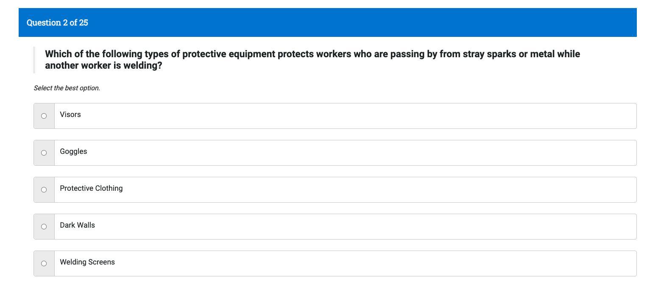The width and height of the screenshot is (661, 301).
Task: Click the word "Walls" in the fourth option
Action: coord(86,225)
